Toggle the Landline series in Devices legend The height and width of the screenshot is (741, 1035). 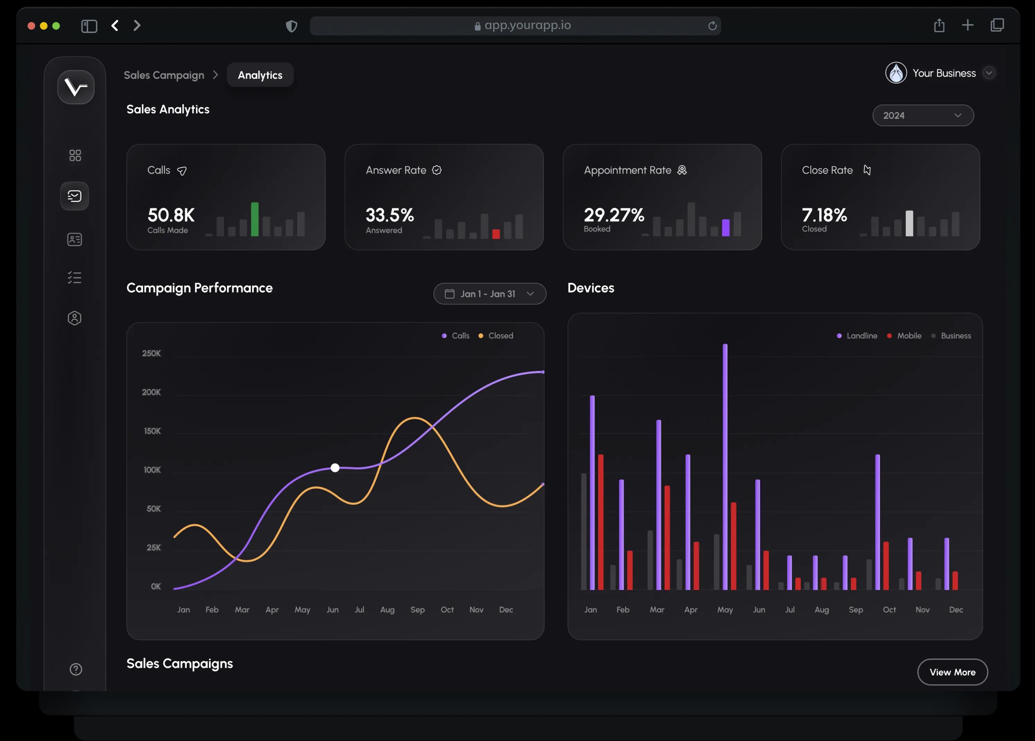(857, 336)
